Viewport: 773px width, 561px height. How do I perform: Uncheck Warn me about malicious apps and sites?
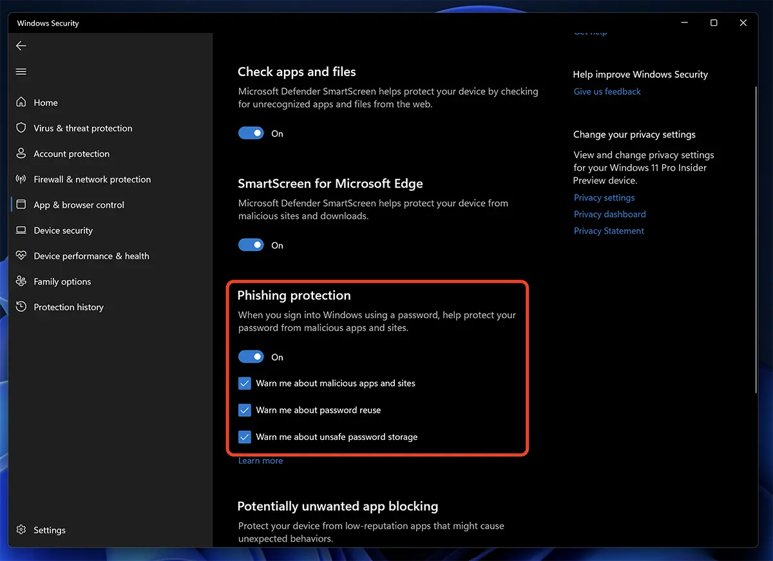[245, 383]
